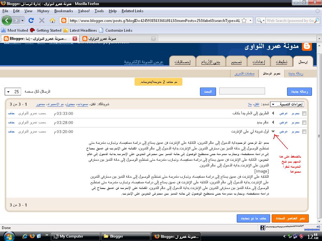The height and width of the screenshot is (241, 322).
Task: Stop loading with the X toolbar icon
Action: (x=42, y=20)
